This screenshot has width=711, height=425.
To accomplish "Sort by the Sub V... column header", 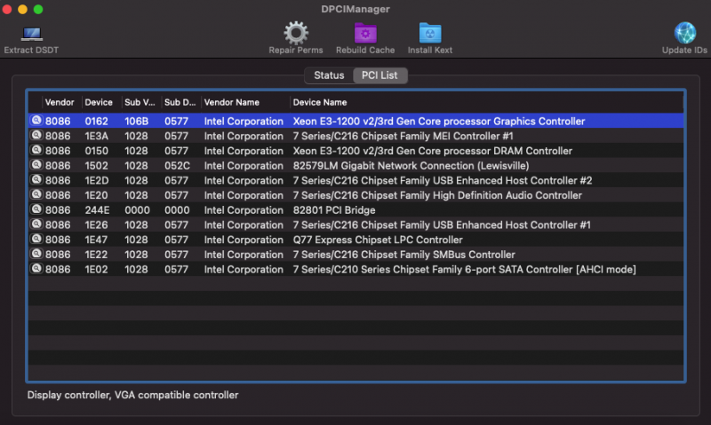I will pyautogui.click(x=141, y=102).
